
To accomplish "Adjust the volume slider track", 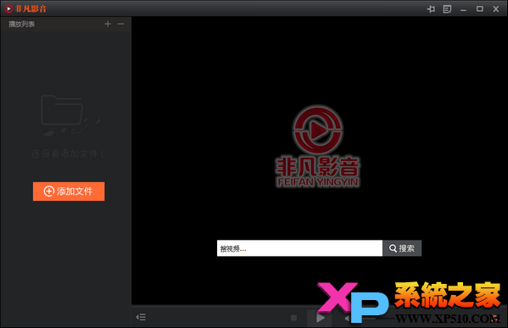I will point(377,319).
